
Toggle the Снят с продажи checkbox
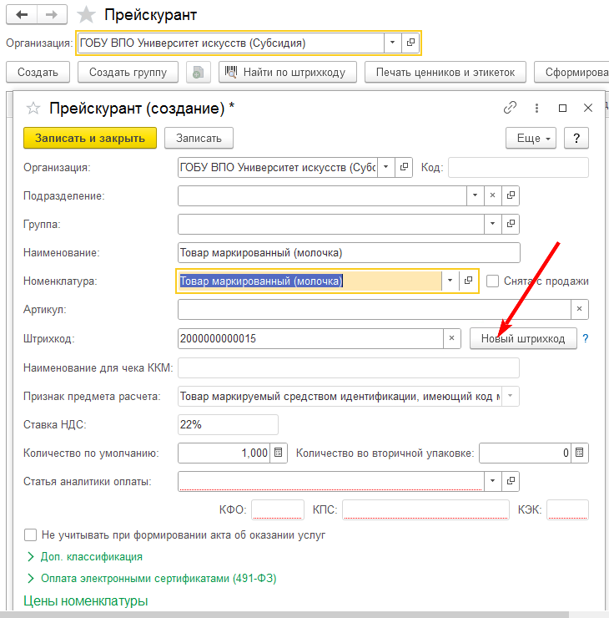point(493,281)
